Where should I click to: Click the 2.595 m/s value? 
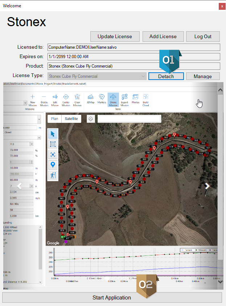22,198
